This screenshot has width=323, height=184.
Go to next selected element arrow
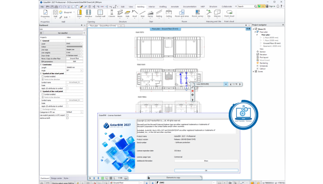click(240, 84)
